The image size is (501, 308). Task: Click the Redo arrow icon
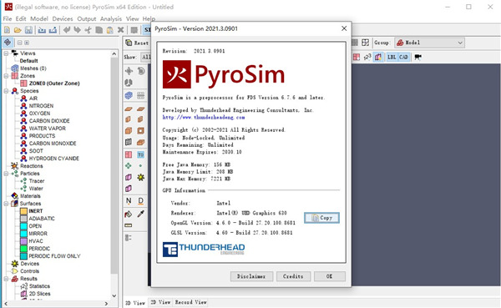point(77,30)
